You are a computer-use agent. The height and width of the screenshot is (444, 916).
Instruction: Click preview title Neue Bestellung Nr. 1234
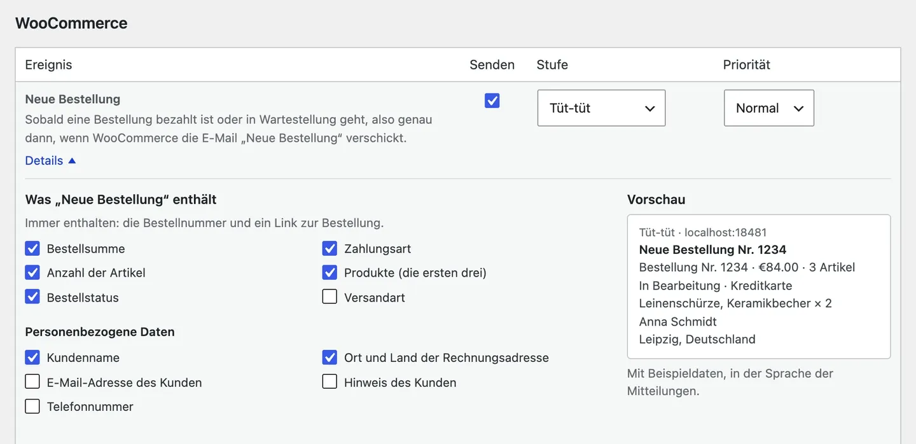pos(712,250)
